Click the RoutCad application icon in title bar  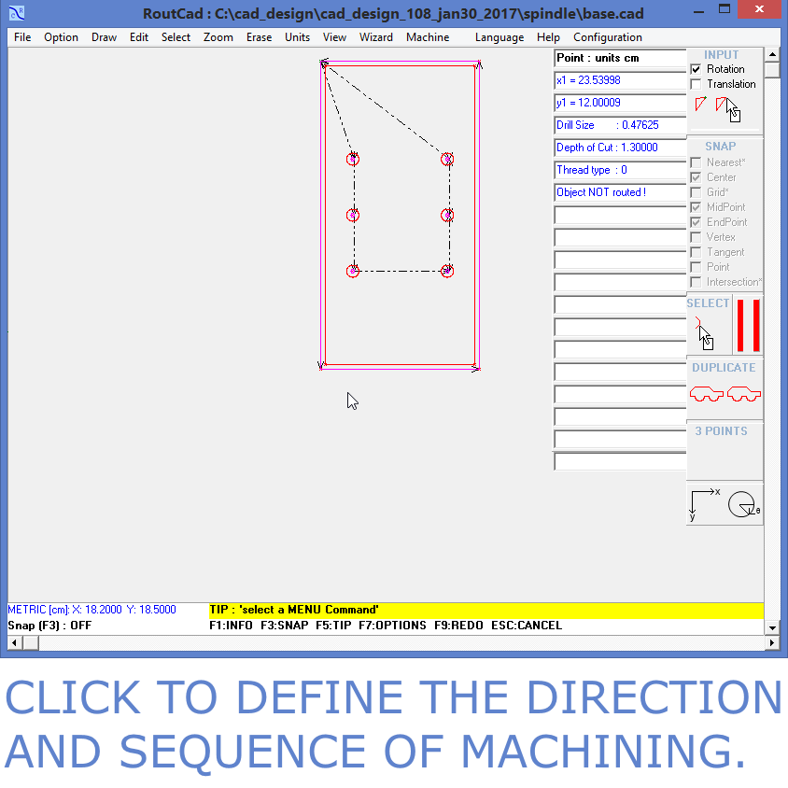(16, 13)
